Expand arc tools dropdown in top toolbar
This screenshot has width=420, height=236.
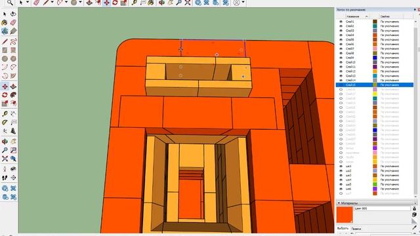(66, 3)
